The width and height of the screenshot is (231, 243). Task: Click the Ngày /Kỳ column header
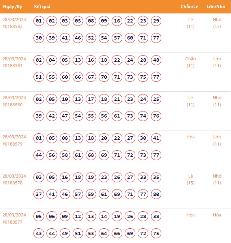point(13,6)
